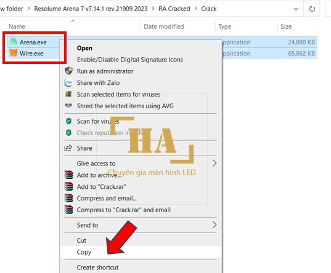Select Create shortcut entry
This screenshot has height=273, width=331.
[97, 267]
